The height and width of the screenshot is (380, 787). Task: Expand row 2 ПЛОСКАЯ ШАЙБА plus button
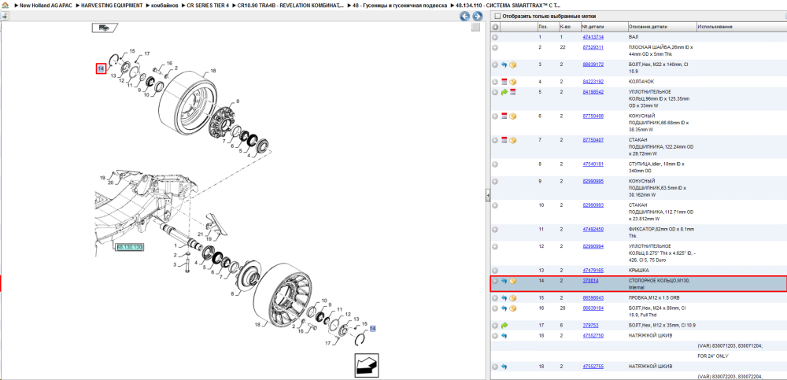click(x=495, y=47)
